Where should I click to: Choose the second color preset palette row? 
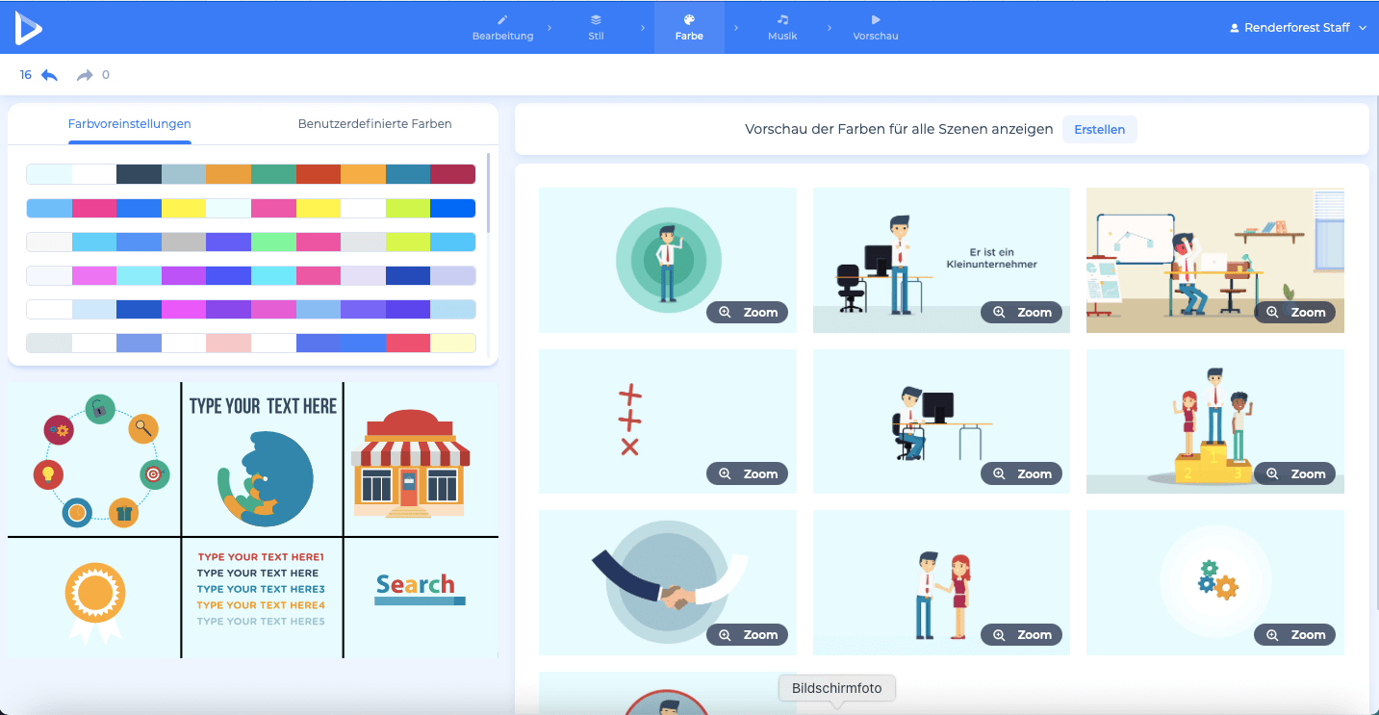(250, 208)
